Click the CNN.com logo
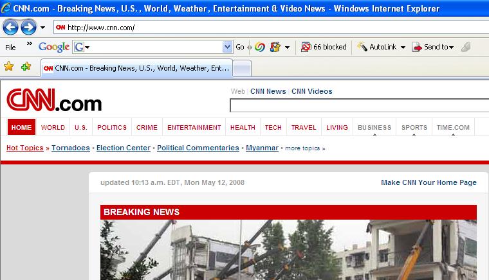The width and height of the screenshot is (489, 280). click(x=54, y=102)
